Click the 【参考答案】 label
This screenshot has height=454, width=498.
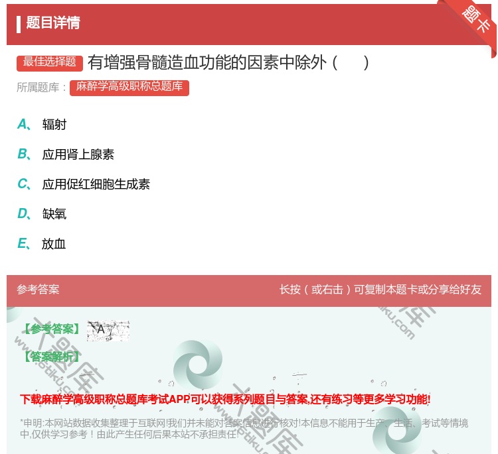click(52, 329)
